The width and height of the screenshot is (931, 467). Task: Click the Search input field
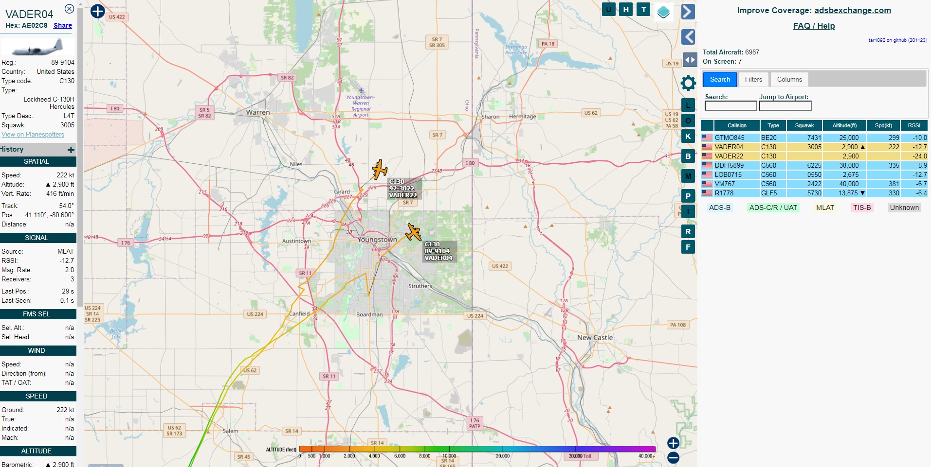tap(730, 106)
